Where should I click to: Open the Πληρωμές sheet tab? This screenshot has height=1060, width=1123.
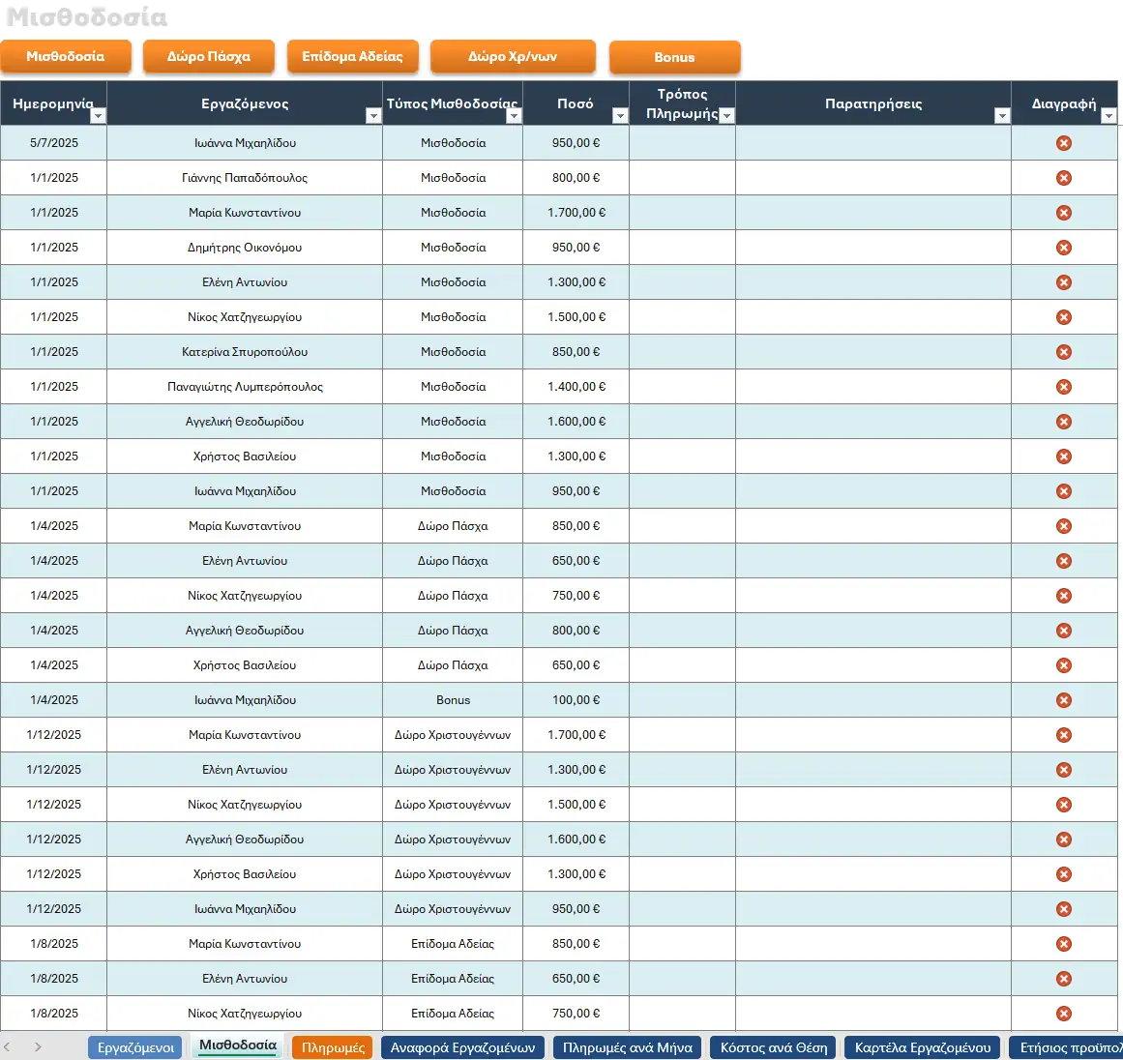click(333, 1047)
